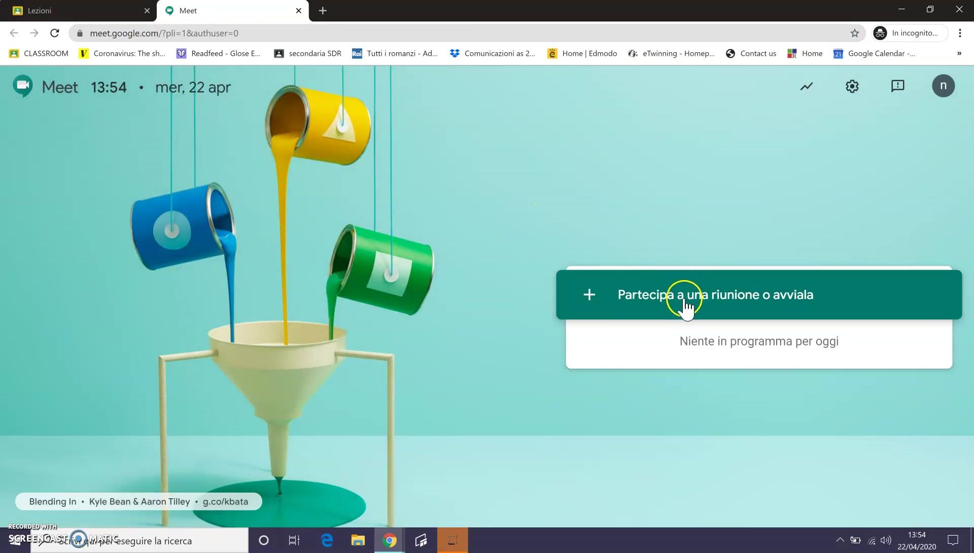Show hidden system tray icons
The width and height of the screenshot is (974, 553).
(840, 540)
